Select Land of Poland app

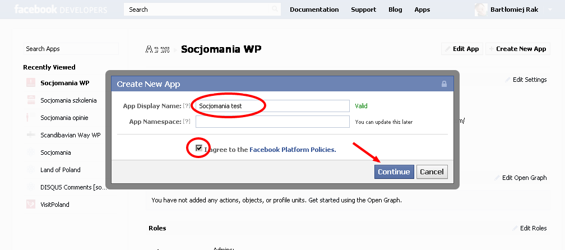tap(60, 170)
